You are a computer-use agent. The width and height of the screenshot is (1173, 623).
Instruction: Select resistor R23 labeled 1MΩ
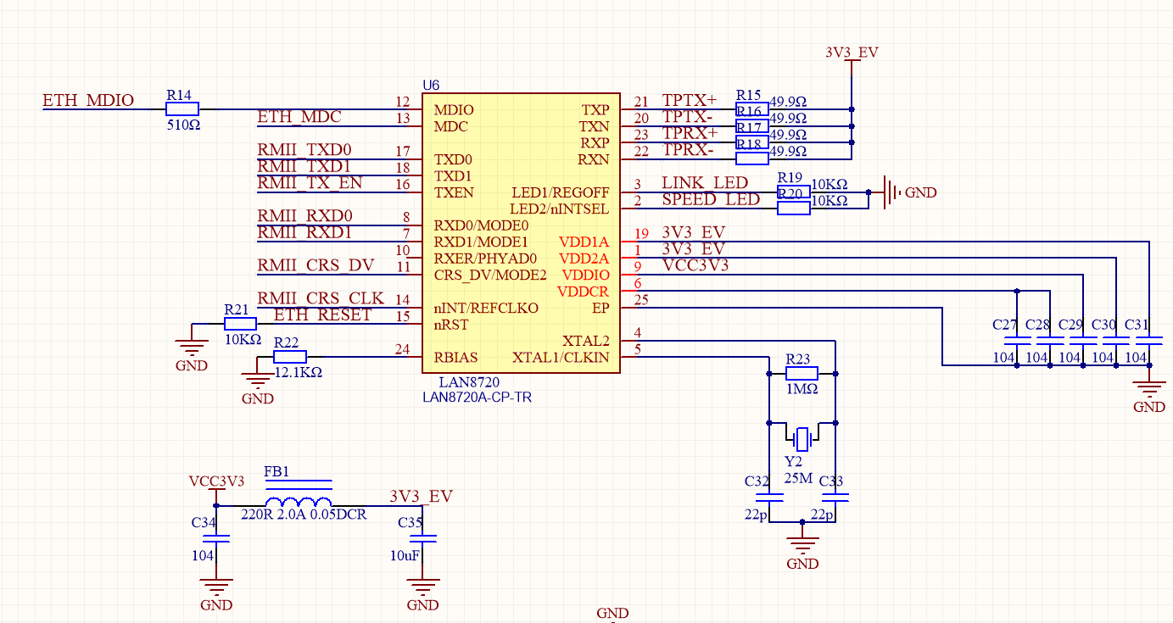click(801, 372)
